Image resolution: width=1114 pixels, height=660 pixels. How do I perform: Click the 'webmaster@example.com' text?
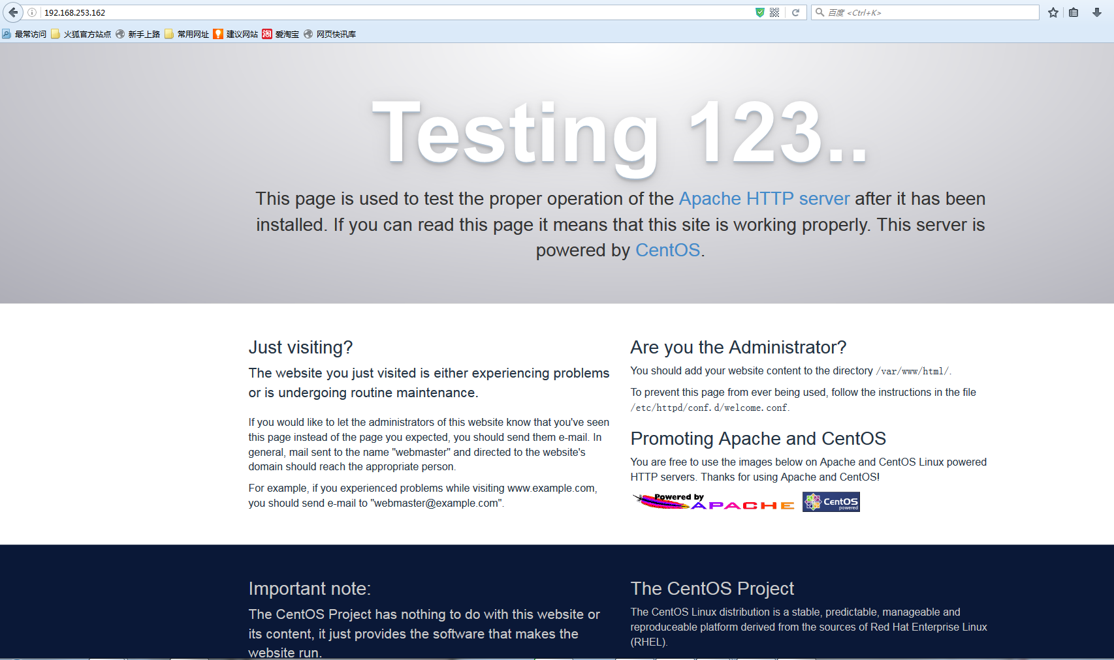coord(436,503)
